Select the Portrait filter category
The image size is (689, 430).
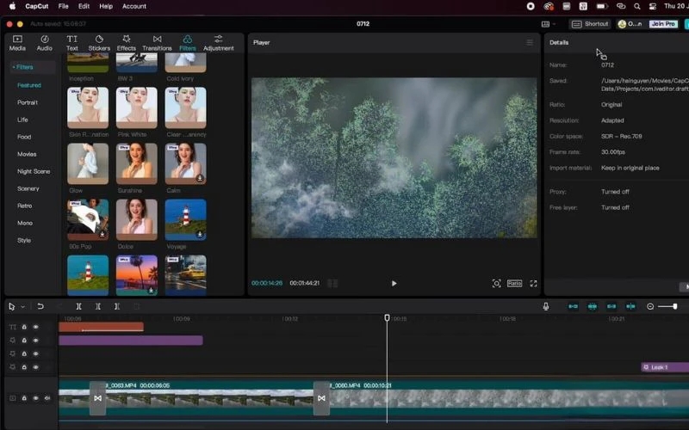click(x=28, y=102)
